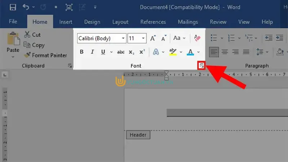Apply bulleted list

coord(214,38)
